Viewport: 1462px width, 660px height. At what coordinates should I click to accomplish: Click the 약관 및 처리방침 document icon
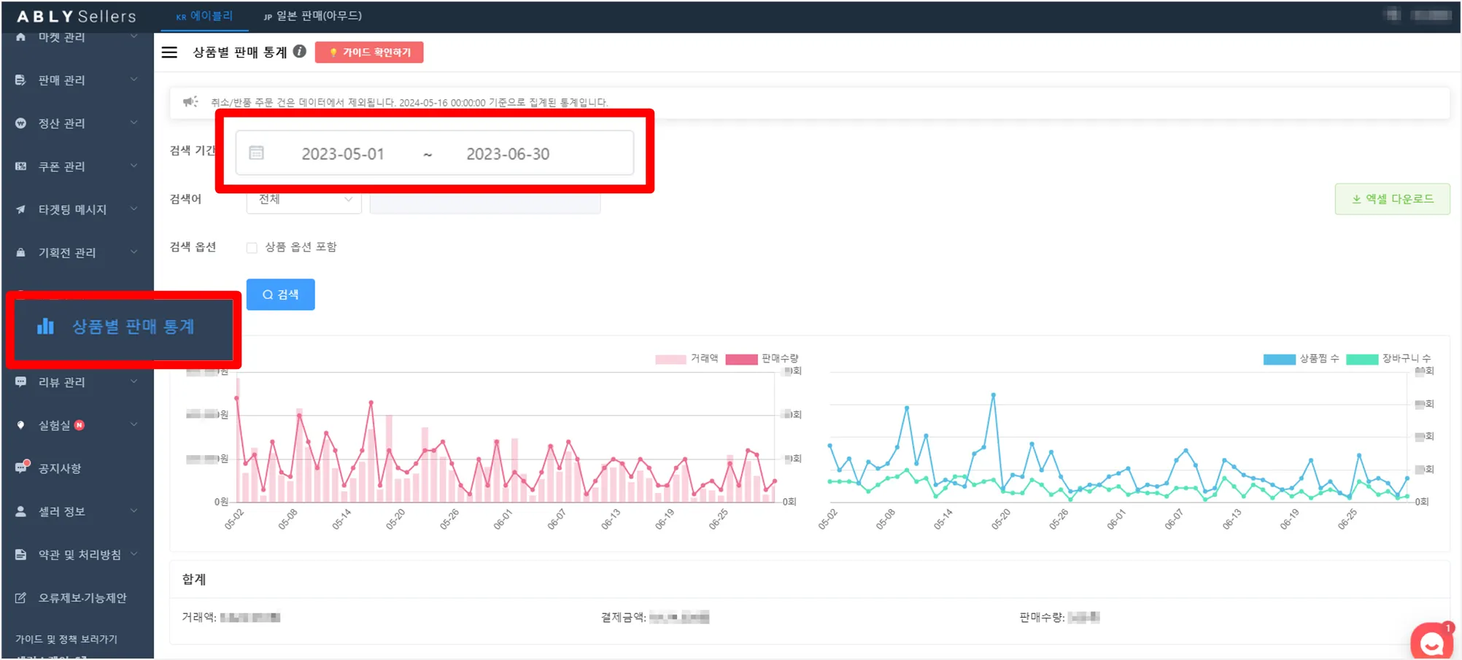(x=20, y=554)
